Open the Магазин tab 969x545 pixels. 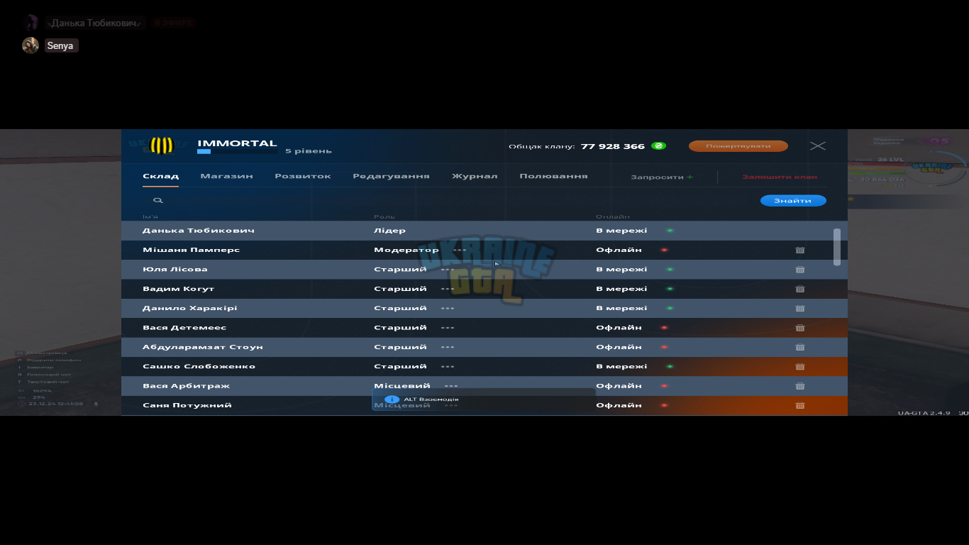click(x=226, y=176)
